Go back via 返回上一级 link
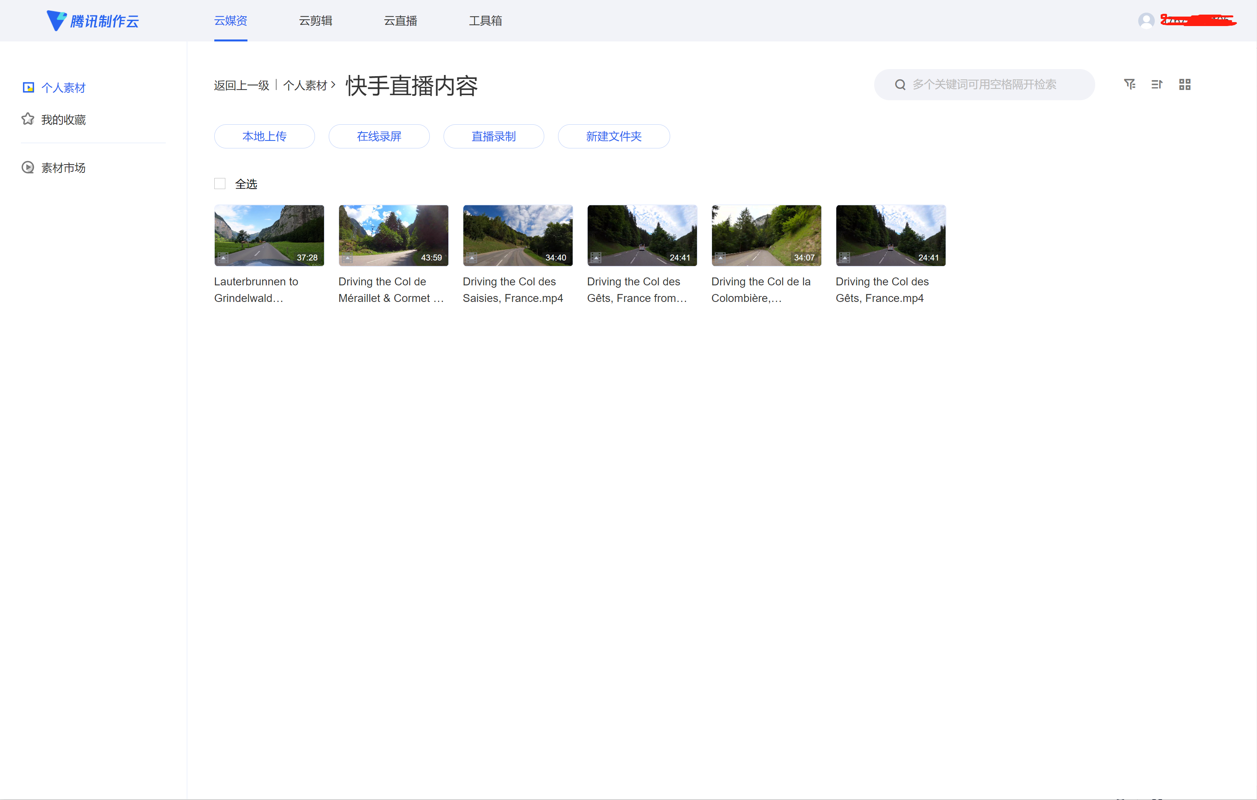This screenshot has height=800, width=1257. click(241, 85)
